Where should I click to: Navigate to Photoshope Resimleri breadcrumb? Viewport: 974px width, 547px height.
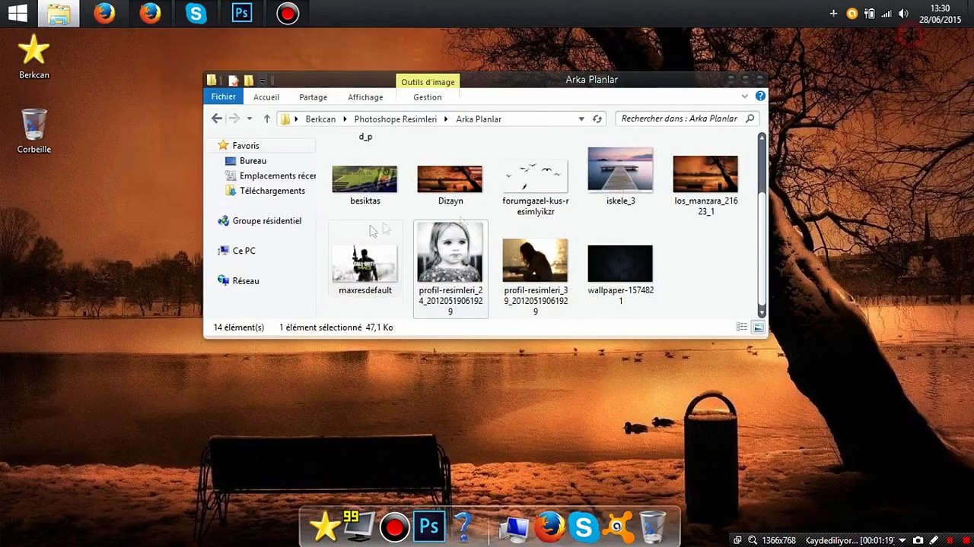click(395, 119)
